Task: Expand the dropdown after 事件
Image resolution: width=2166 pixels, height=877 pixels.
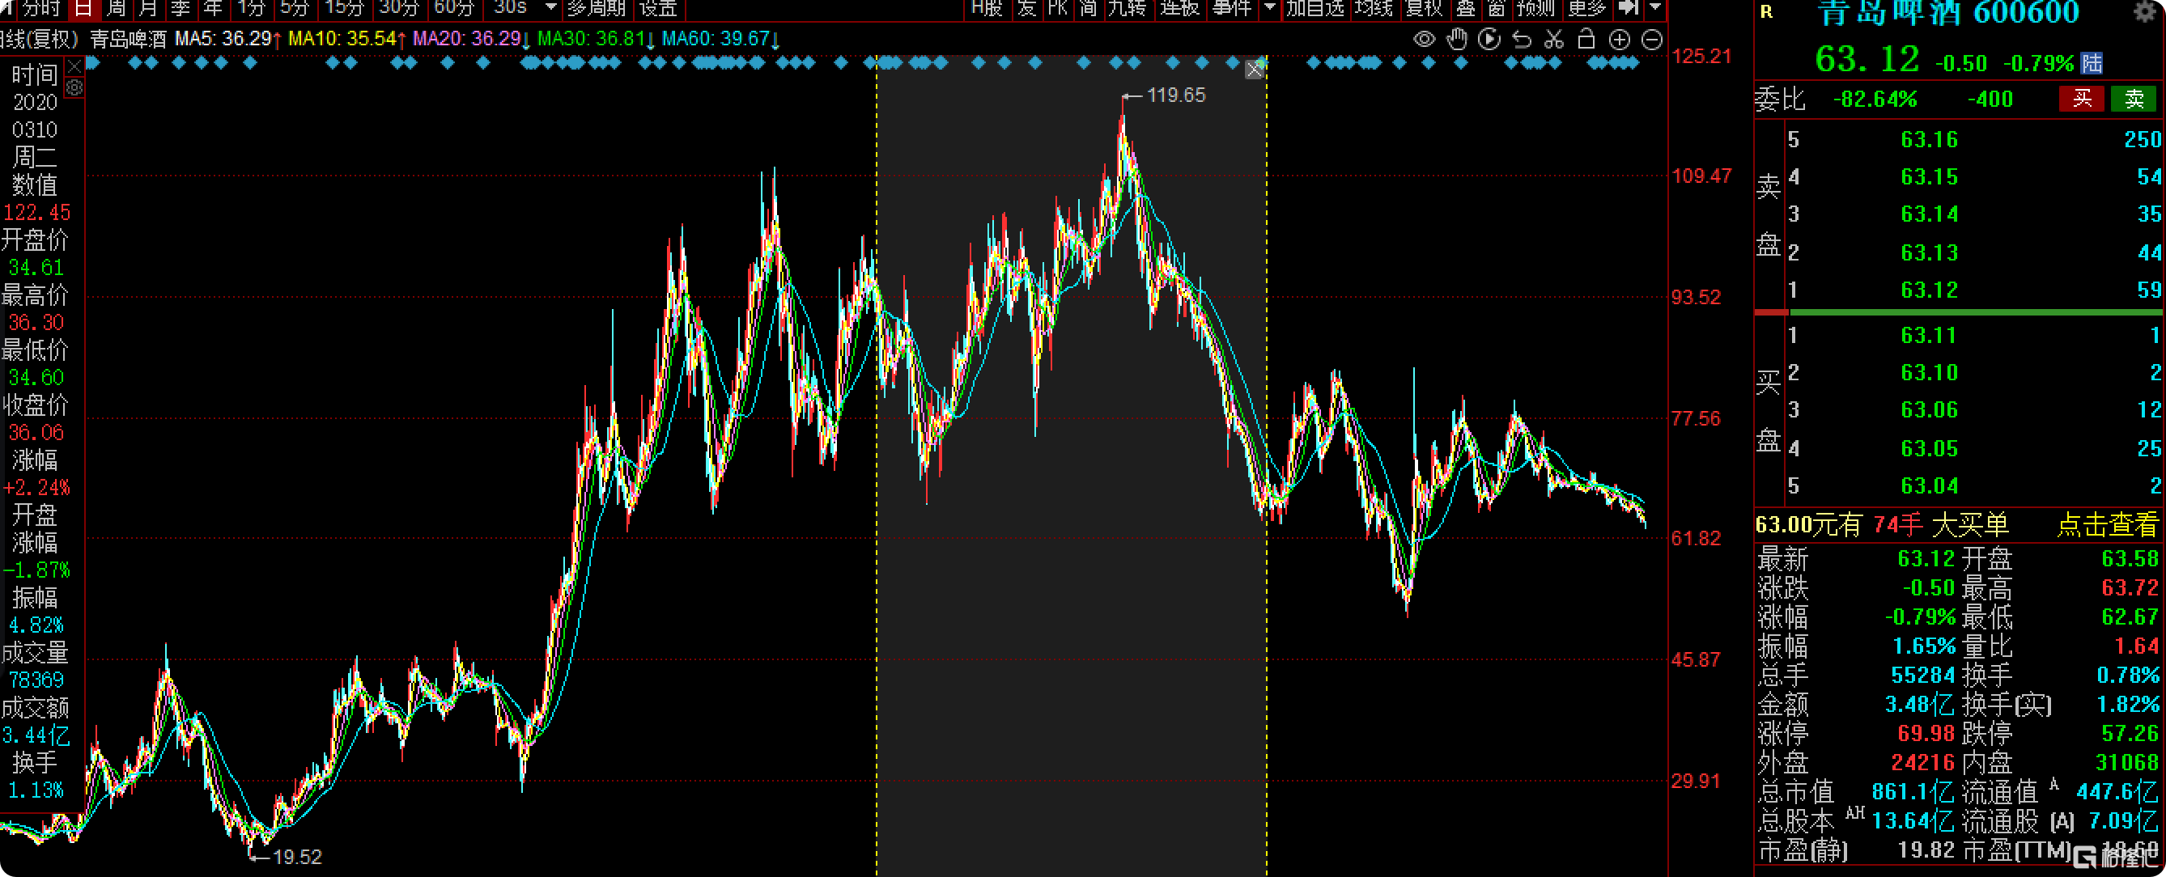Action: tap(1270, 7)
